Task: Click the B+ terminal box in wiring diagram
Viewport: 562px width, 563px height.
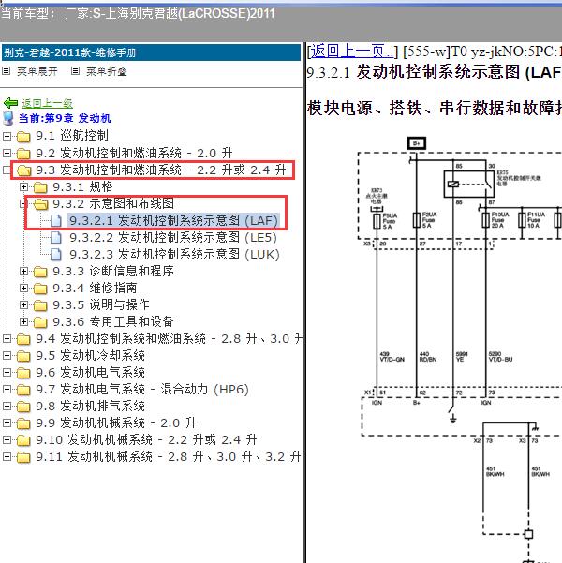Action: click(x=417, y=143)
